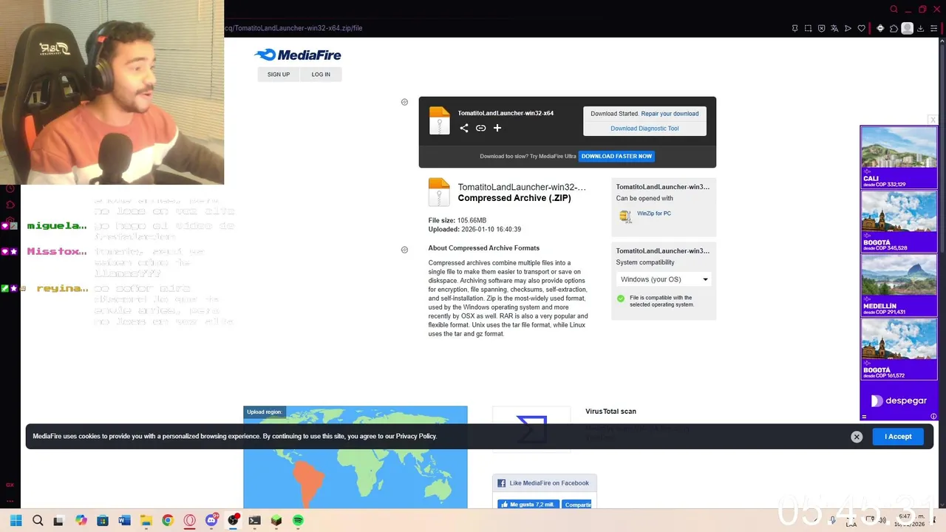Dismiss the cookie banner with X

[857, 437]
